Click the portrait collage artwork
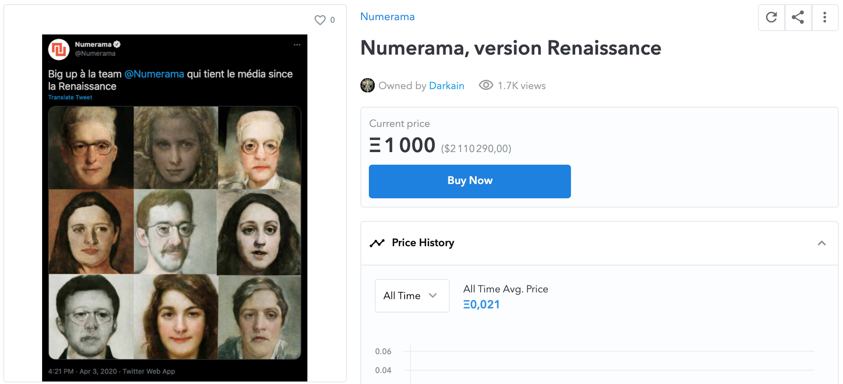Screen dimensions: 843x384 (x=175, y=233)
